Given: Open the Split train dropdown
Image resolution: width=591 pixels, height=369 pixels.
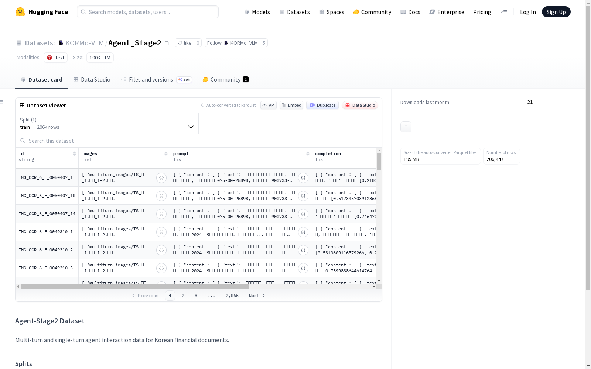Looking at the screenshot, I should [x=107, y=123].
